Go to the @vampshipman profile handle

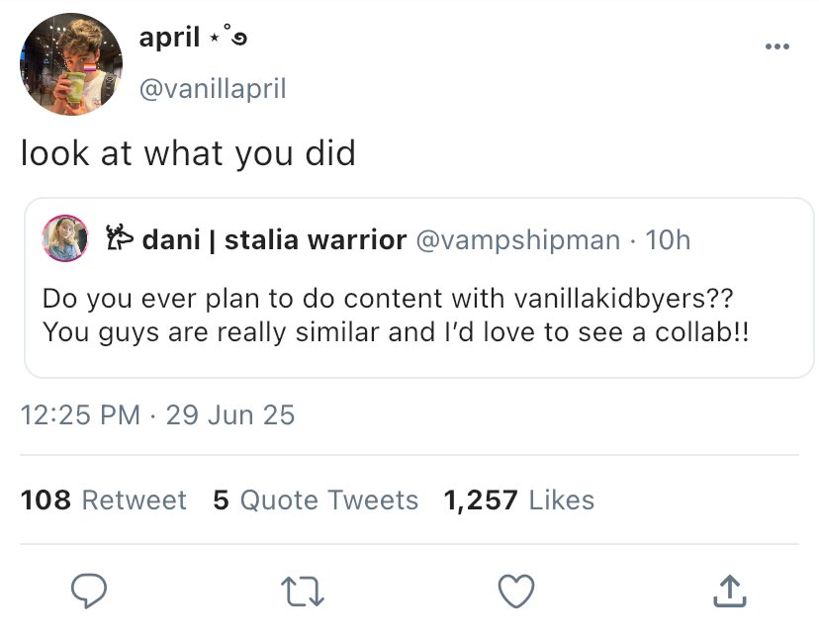click(521, 240)
